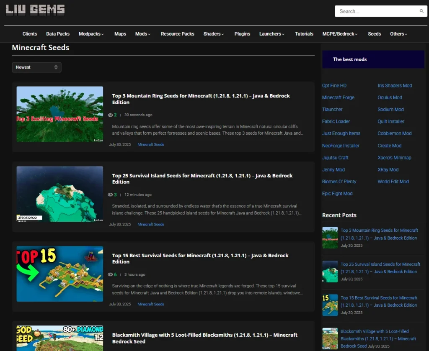
Task: Open the Data Packs nav item
Action: tap(58, 34)
